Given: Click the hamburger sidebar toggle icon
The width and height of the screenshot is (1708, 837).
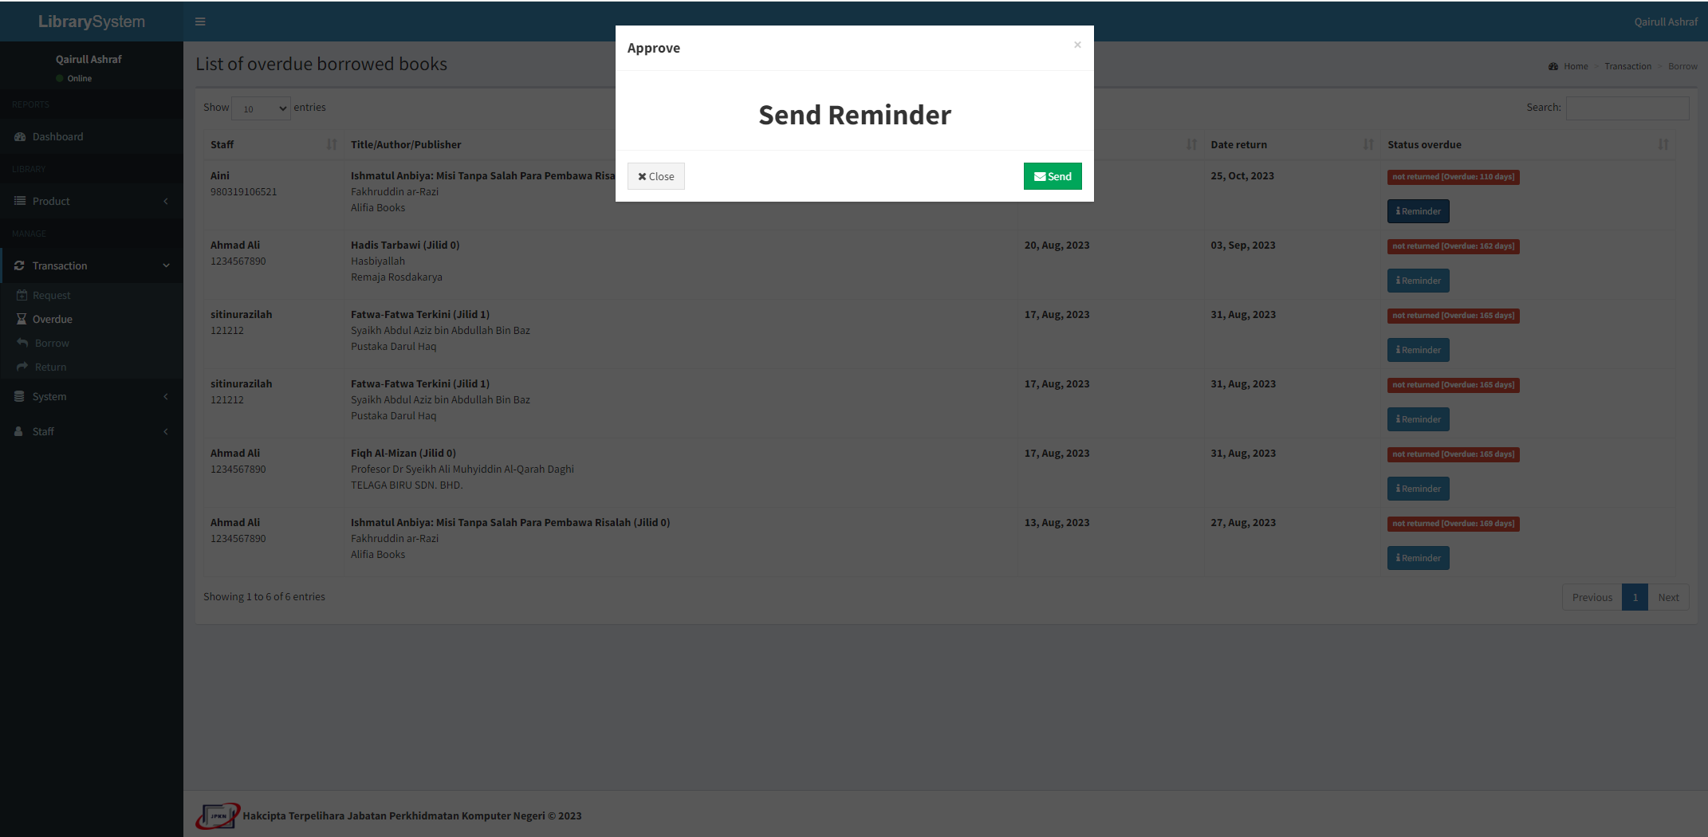Looking at the screenshot, I should (200, 22).
